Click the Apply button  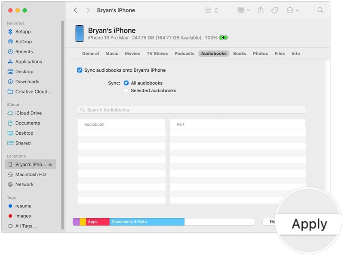[309, 224]
